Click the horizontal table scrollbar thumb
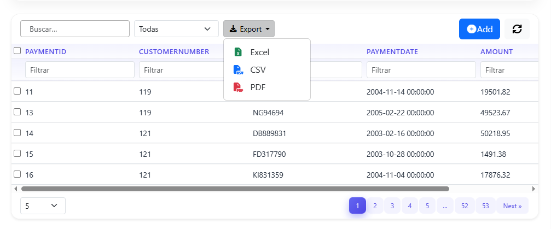Image resolution: width=551 pixels, height=229 pixels. point(235,189)
